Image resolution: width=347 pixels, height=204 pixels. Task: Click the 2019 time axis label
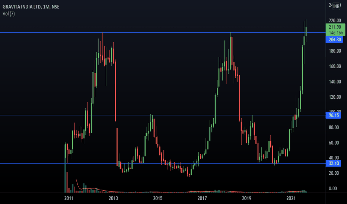[x=247, y=198]
